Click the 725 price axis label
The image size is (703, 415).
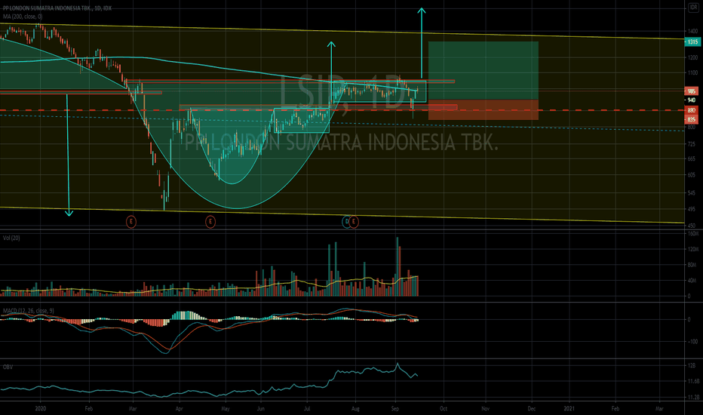point(692,144)
